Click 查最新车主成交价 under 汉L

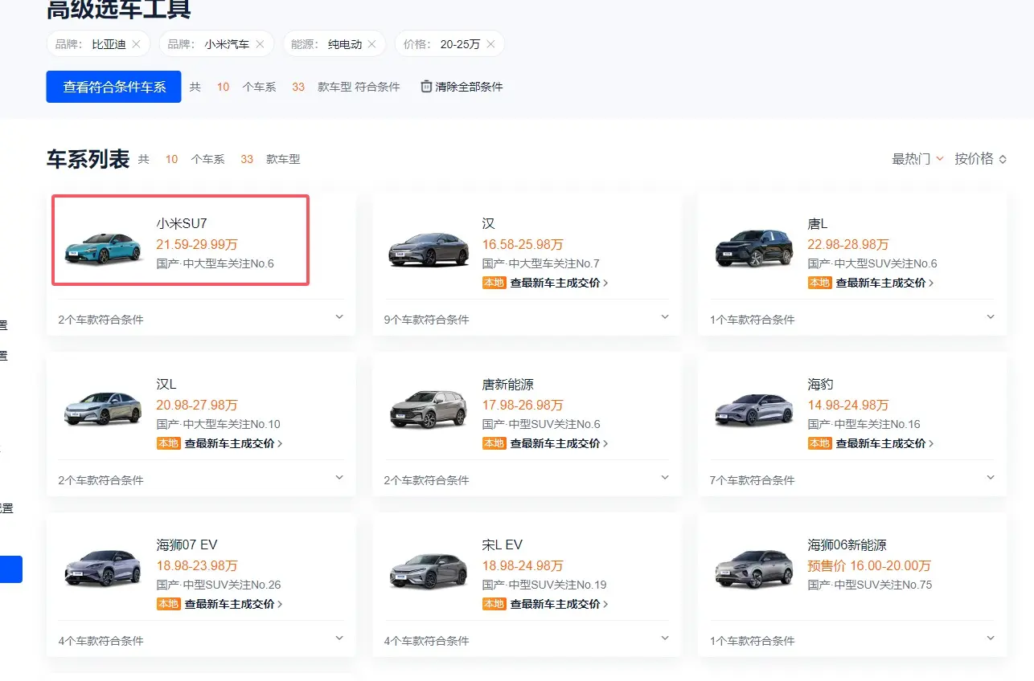click(x=233, y=443)
